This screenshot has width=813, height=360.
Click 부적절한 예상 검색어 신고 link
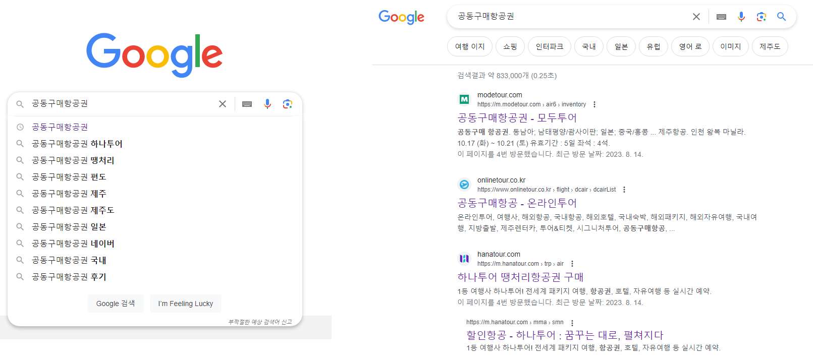tap(260, 322)
